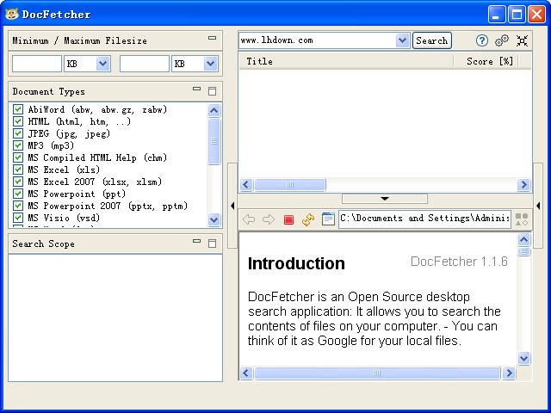Click Introduction heading in preview
551x413 pixels.
pos(296,263)
